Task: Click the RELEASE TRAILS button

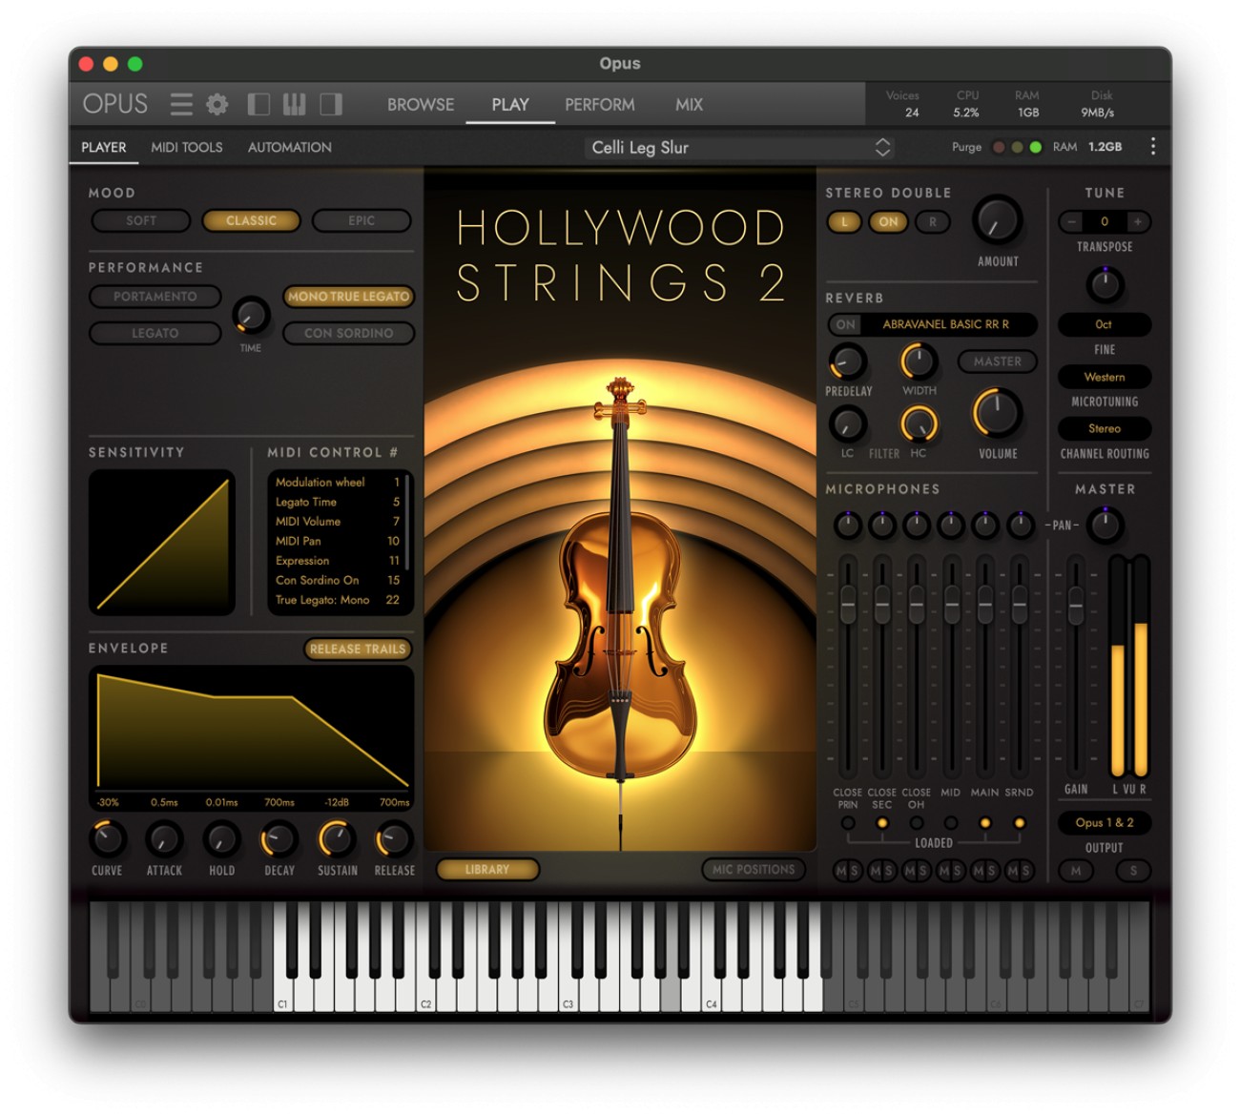Action: click(x=358, y=649)
